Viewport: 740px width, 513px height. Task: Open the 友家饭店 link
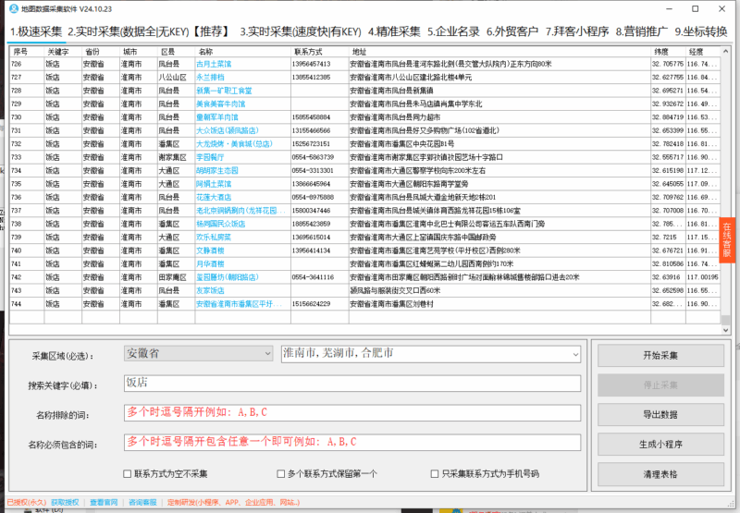tap(211, 291)
